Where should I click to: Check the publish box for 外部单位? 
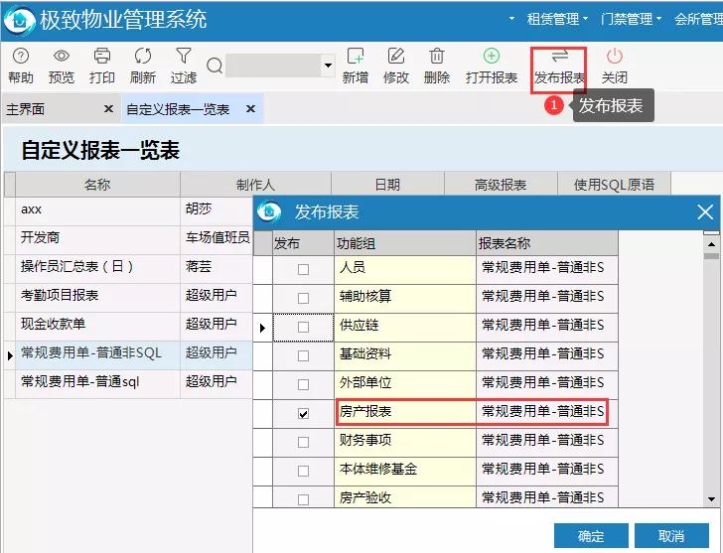(303, 384)
